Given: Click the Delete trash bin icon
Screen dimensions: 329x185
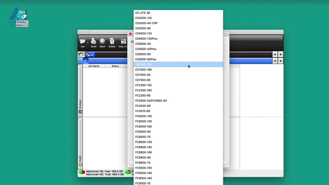Looking at the screenshot, I should [112, 41].
